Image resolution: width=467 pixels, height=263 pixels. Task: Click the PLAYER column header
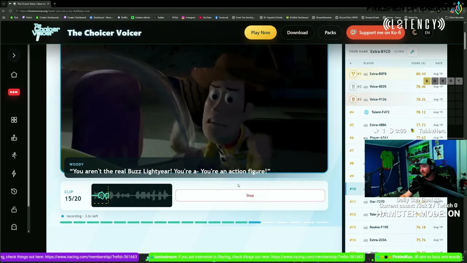coord(368,63)
